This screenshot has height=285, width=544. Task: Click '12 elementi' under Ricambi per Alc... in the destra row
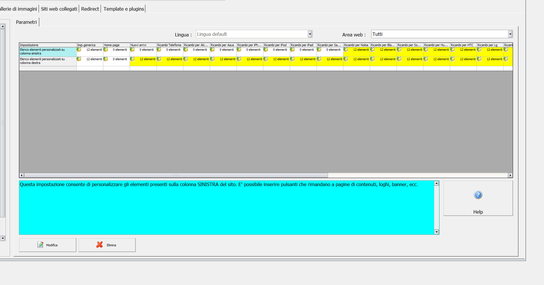[x=201, y=59]
